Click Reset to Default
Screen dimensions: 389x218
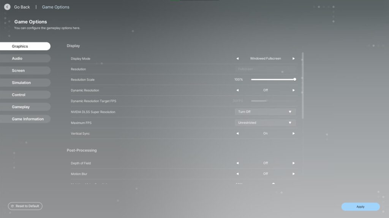[25, 206]
